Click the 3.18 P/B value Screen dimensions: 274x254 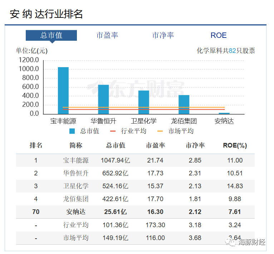195,225
